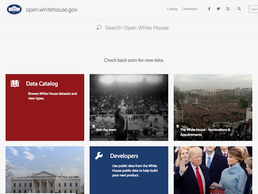258x194 pixels.
Task: Open the Twitter icon in header
Action: click(x=218, y=9)
